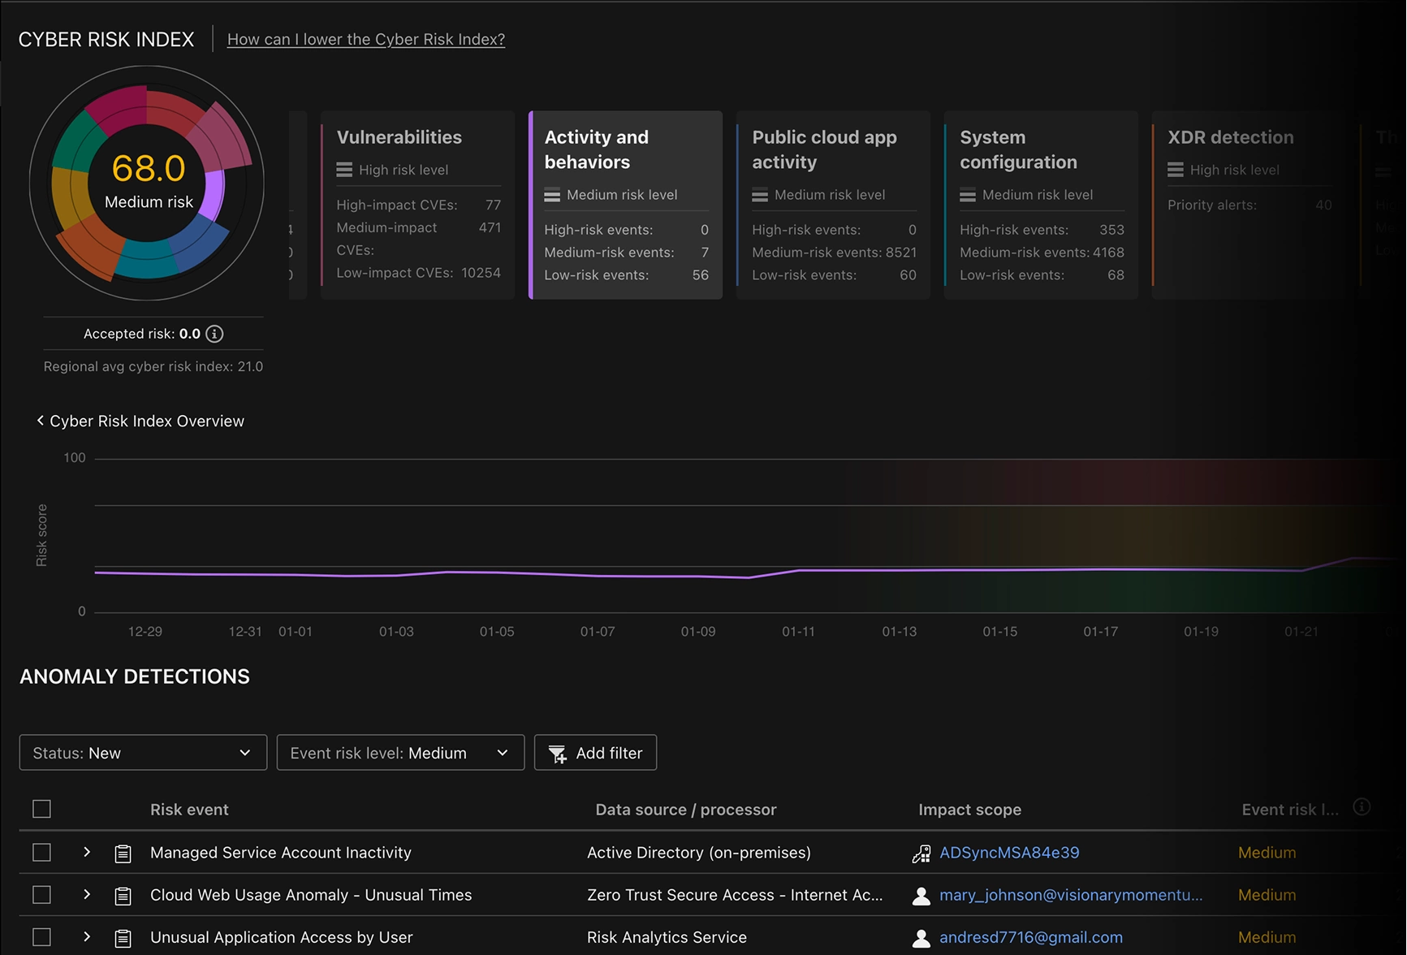Click the user icon next to andresd7716@gmail.com
The image size is (1407, 955).
(921, 937)
